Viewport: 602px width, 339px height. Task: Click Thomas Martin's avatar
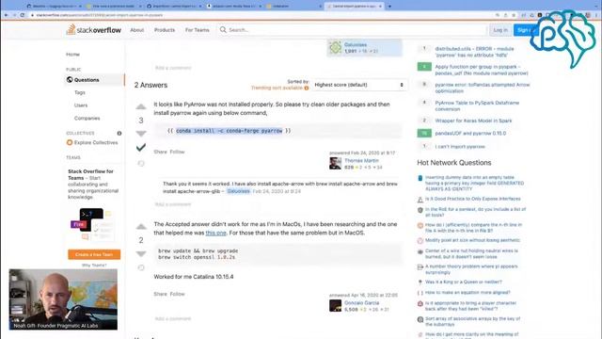tap(335, 163)
